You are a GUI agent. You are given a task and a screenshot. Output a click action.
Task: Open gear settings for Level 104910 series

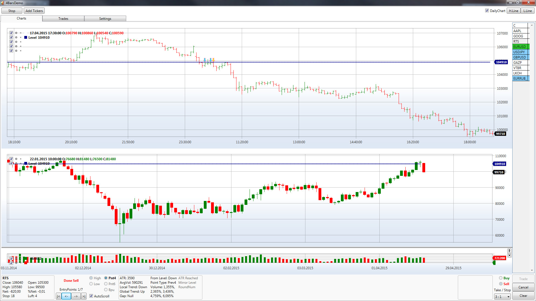[x=16, y=37]
